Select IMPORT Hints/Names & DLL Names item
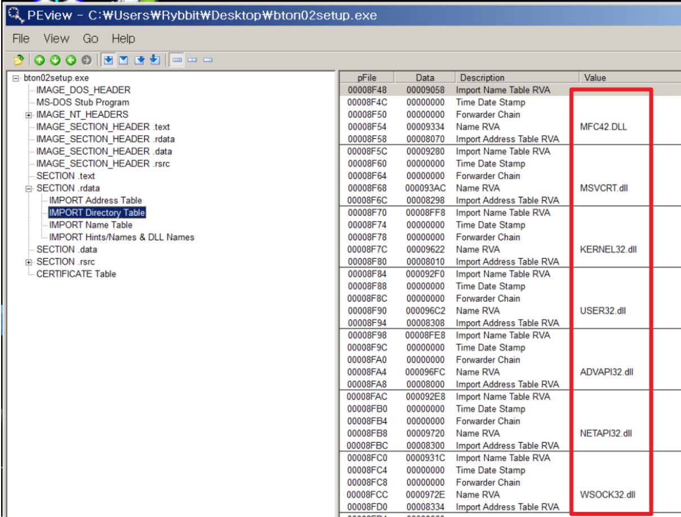The height and width of the screenshot is (517, 681). (122, 237)
